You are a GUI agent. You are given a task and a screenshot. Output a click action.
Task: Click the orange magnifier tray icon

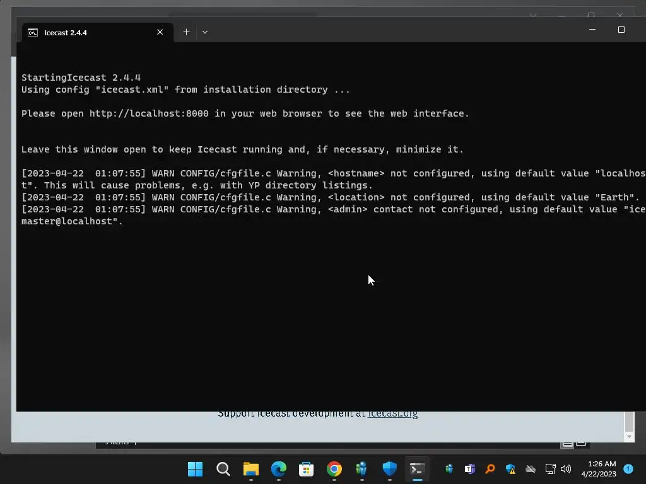tap(490, 469)
